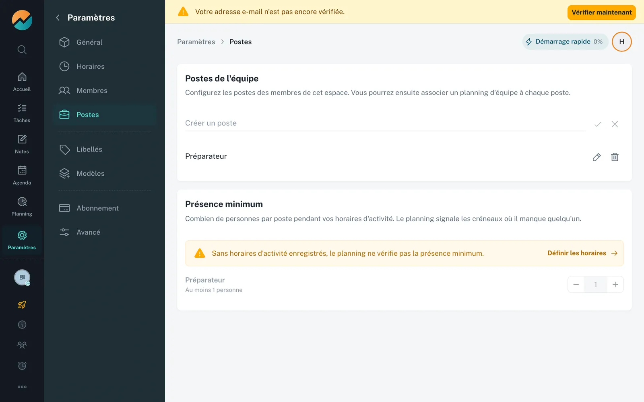This screenshot has height=402, width=644.
Task: Click the Définir les horaires link
Action: (582, 253)
